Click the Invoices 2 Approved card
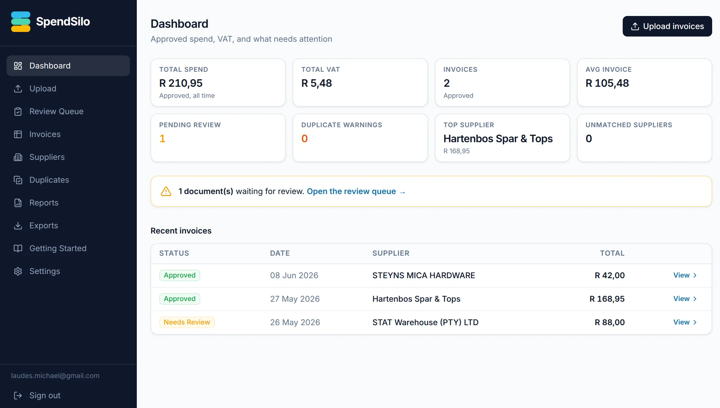This screenshot has width=720, height=408. [x=502, y=83]
